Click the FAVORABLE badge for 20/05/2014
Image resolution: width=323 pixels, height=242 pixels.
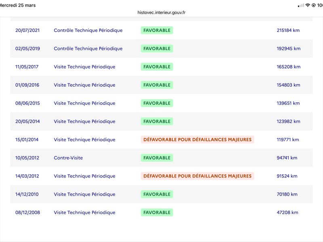tap(157, 121)
